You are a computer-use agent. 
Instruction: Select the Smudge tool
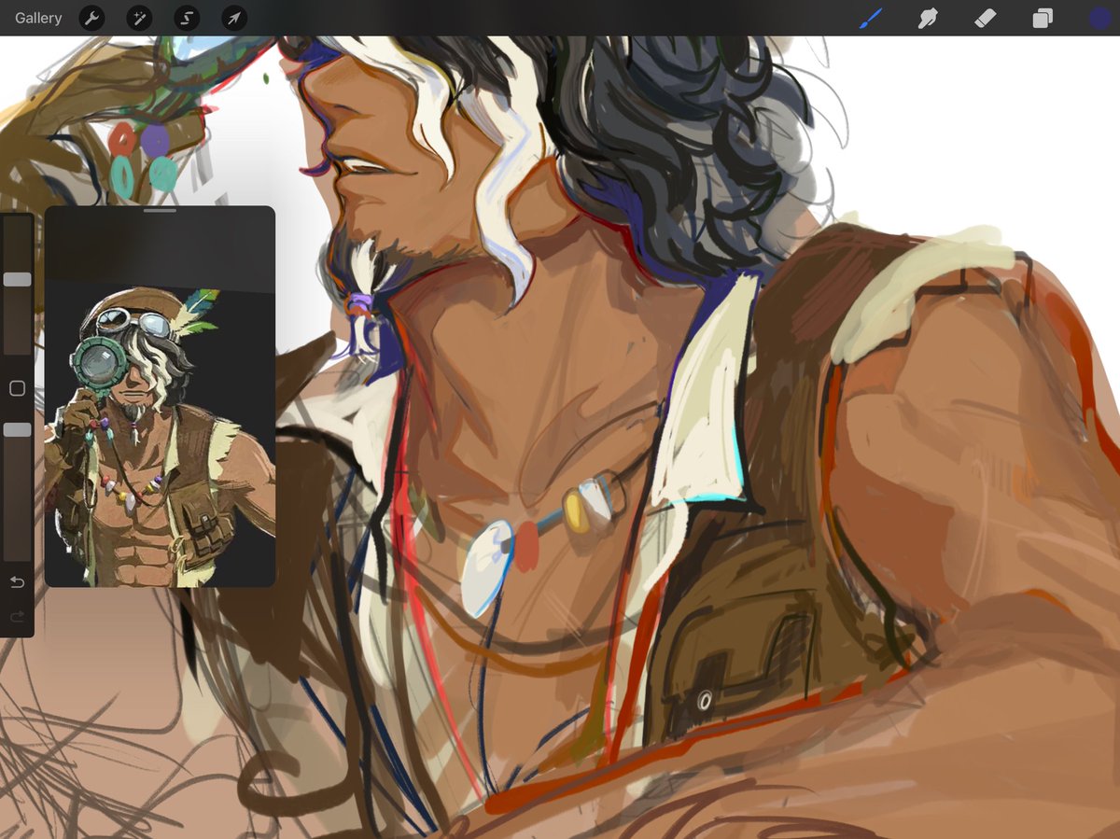928,18
